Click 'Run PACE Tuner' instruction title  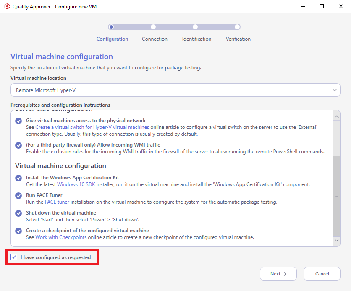44,195
